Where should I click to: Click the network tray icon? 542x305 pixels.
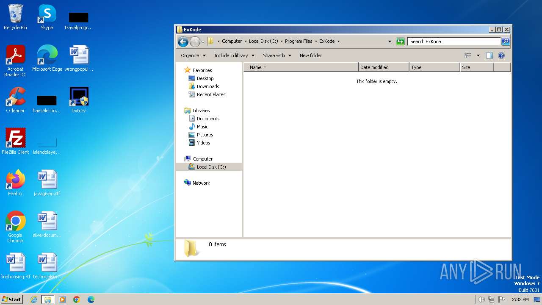click(492, 299)
